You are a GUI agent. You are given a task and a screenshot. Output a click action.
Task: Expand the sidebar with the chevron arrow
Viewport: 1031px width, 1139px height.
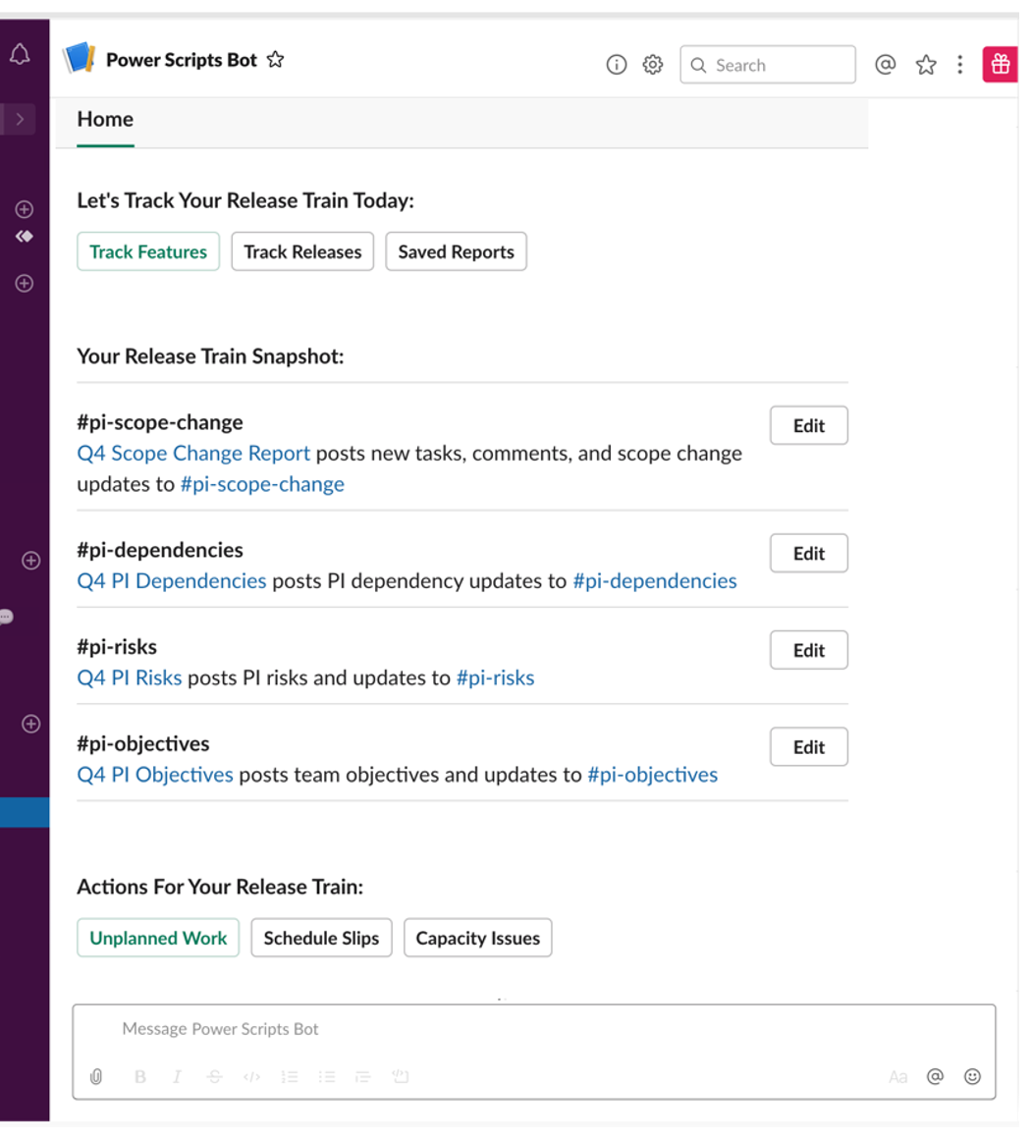(20, 119)
